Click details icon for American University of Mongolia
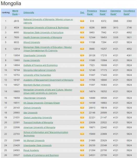137x158 pixels. 82,127
